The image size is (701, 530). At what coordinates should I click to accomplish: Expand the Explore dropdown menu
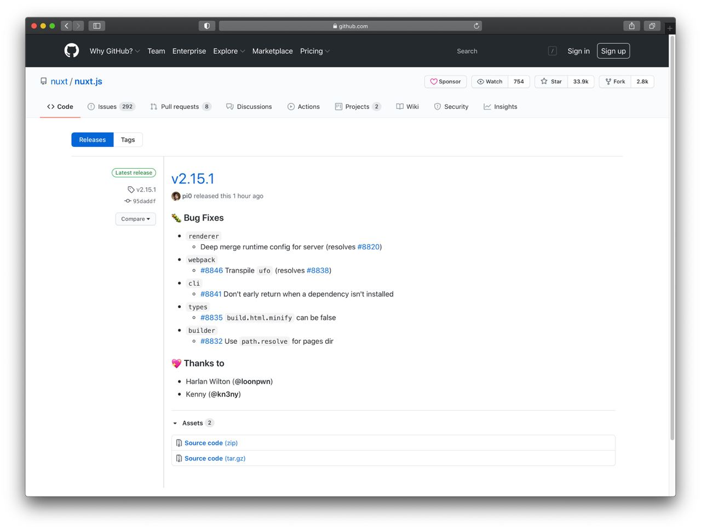click(229, 51)
